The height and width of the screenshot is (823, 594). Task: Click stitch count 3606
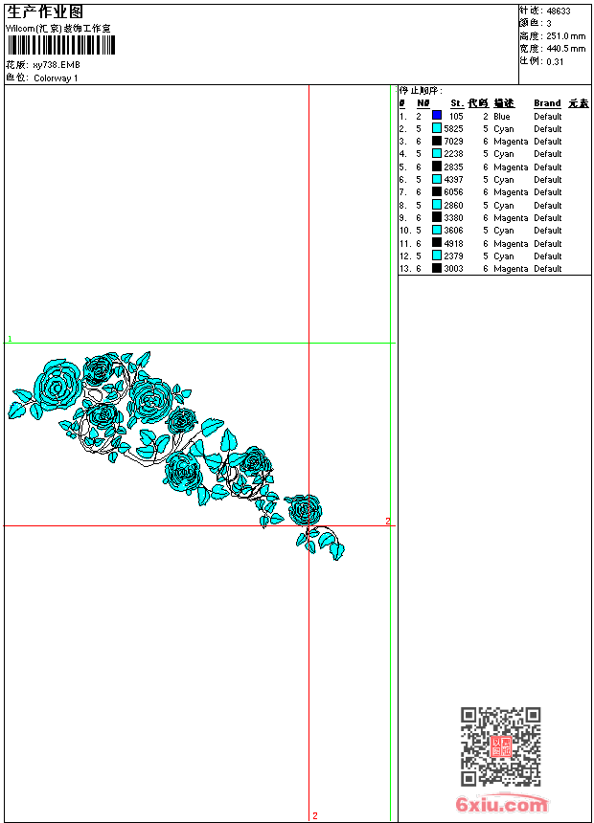point(453,231)
